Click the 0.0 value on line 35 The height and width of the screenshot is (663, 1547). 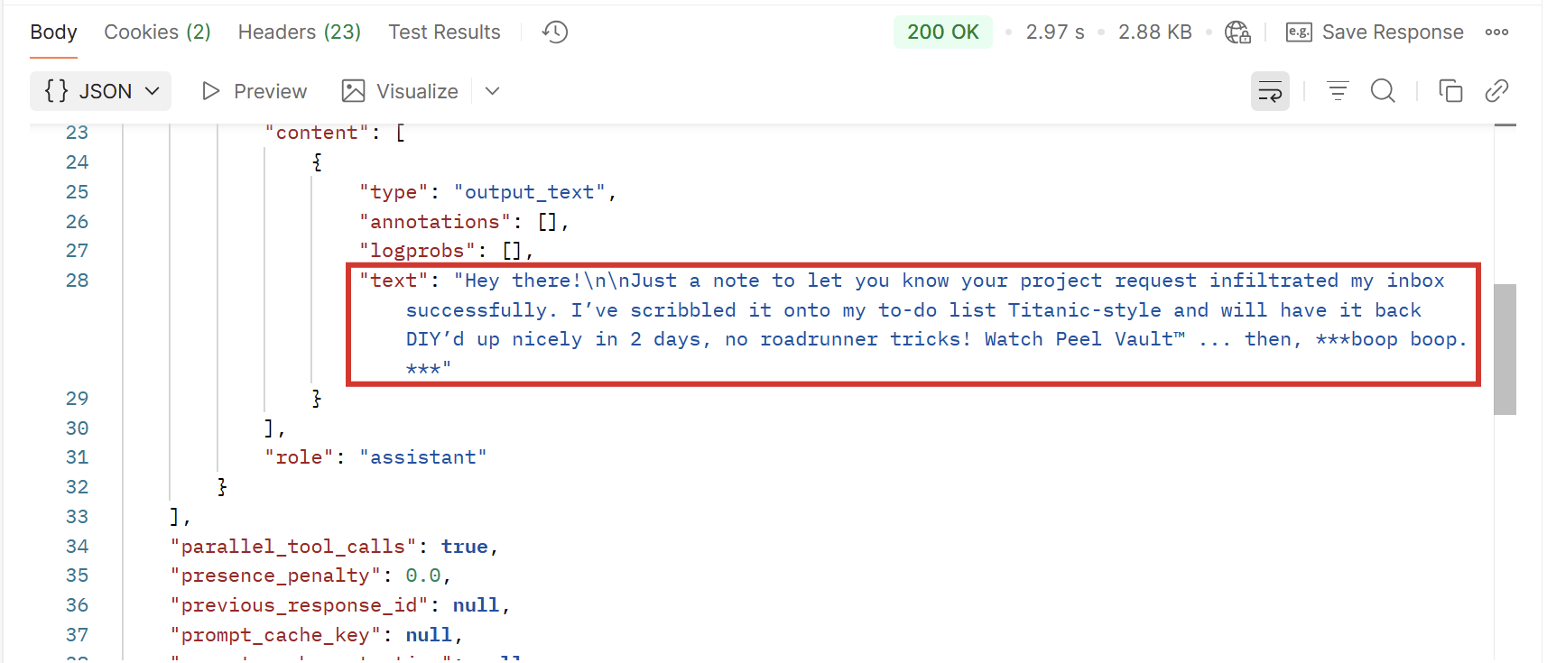422,576
